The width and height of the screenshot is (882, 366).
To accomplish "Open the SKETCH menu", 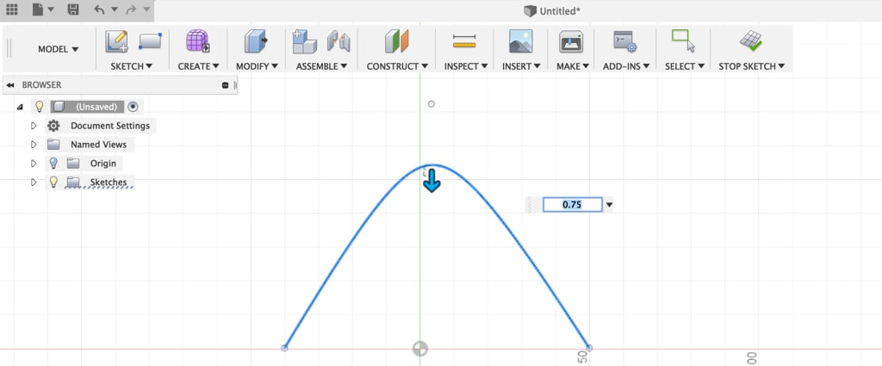I will point(132,66).
